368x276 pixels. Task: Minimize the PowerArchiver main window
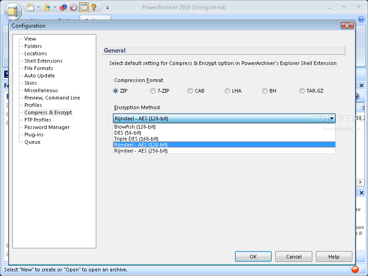329,8
